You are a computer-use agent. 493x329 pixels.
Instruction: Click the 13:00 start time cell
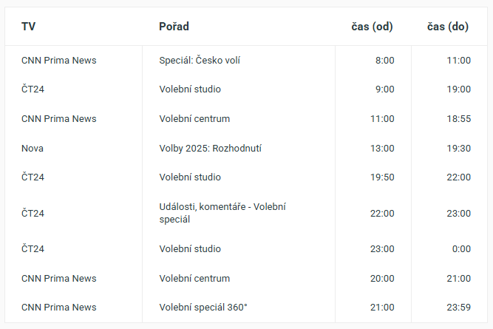[x=382, y=148]
